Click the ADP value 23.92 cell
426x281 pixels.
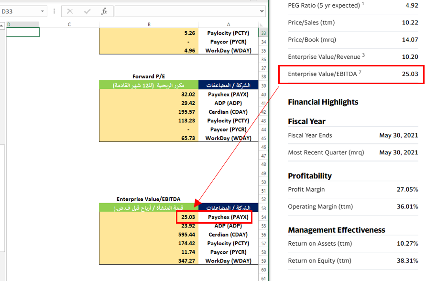(x=149, y=226)
